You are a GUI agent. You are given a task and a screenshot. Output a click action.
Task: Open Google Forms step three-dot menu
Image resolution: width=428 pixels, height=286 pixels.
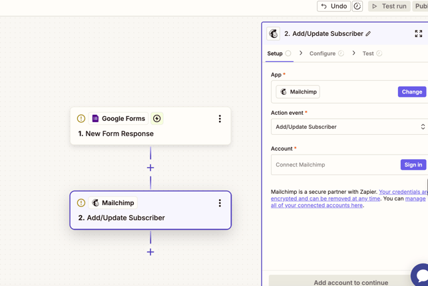pos(220,119)
